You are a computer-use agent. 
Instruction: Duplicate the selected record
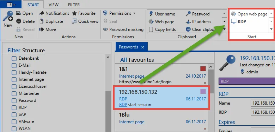(x=51, y=21)
